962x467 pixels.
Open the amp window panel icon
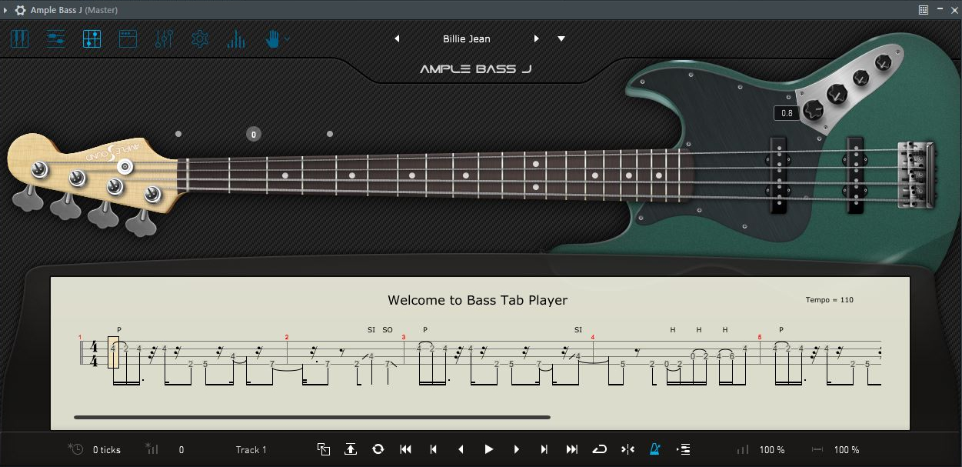click(128, 38)
